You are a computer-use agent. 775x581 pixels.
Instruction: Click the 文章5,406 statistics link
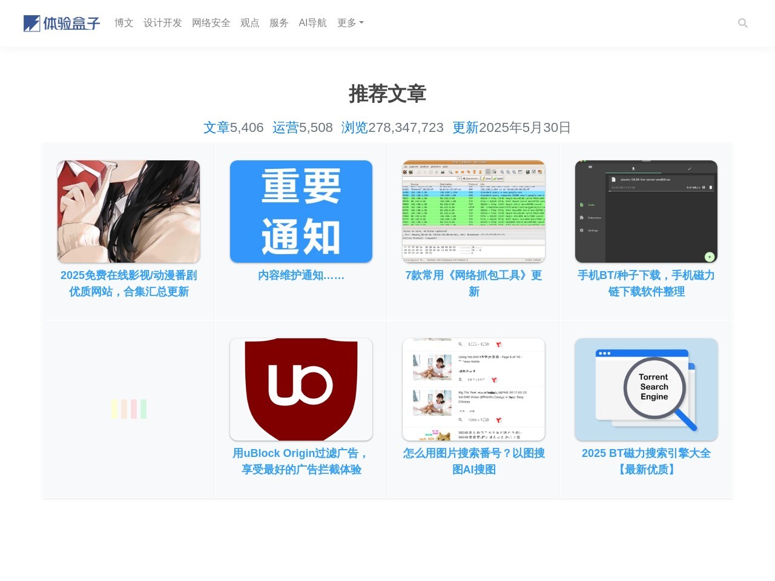coord(233,128)
